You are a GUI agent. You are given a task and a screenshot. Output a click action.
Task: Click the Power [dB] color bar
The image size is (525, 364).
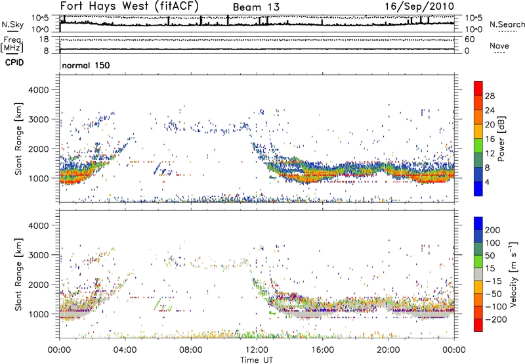(478, 139)
